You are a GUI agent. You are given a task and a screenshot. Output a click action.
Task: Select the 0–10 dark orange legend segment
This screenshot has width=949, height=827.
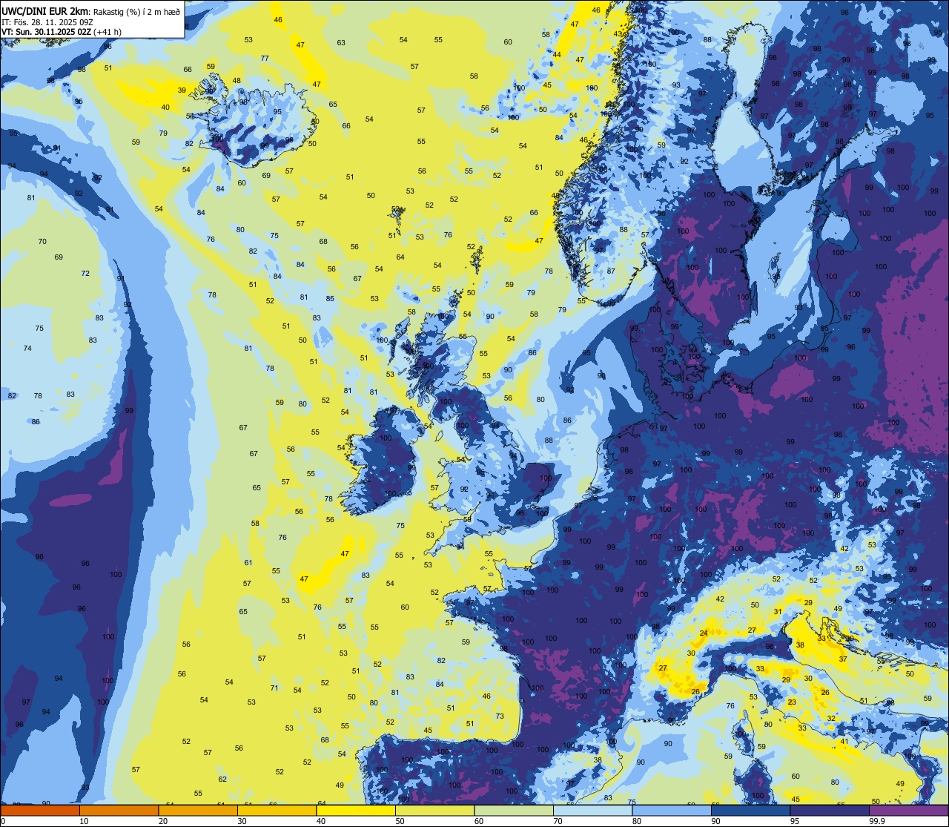coord(40,810)
